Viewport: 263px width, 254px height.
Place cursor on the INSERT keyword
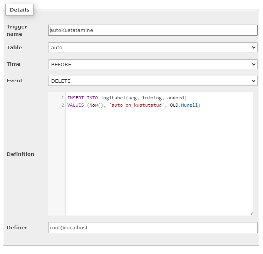pos(75,98)
